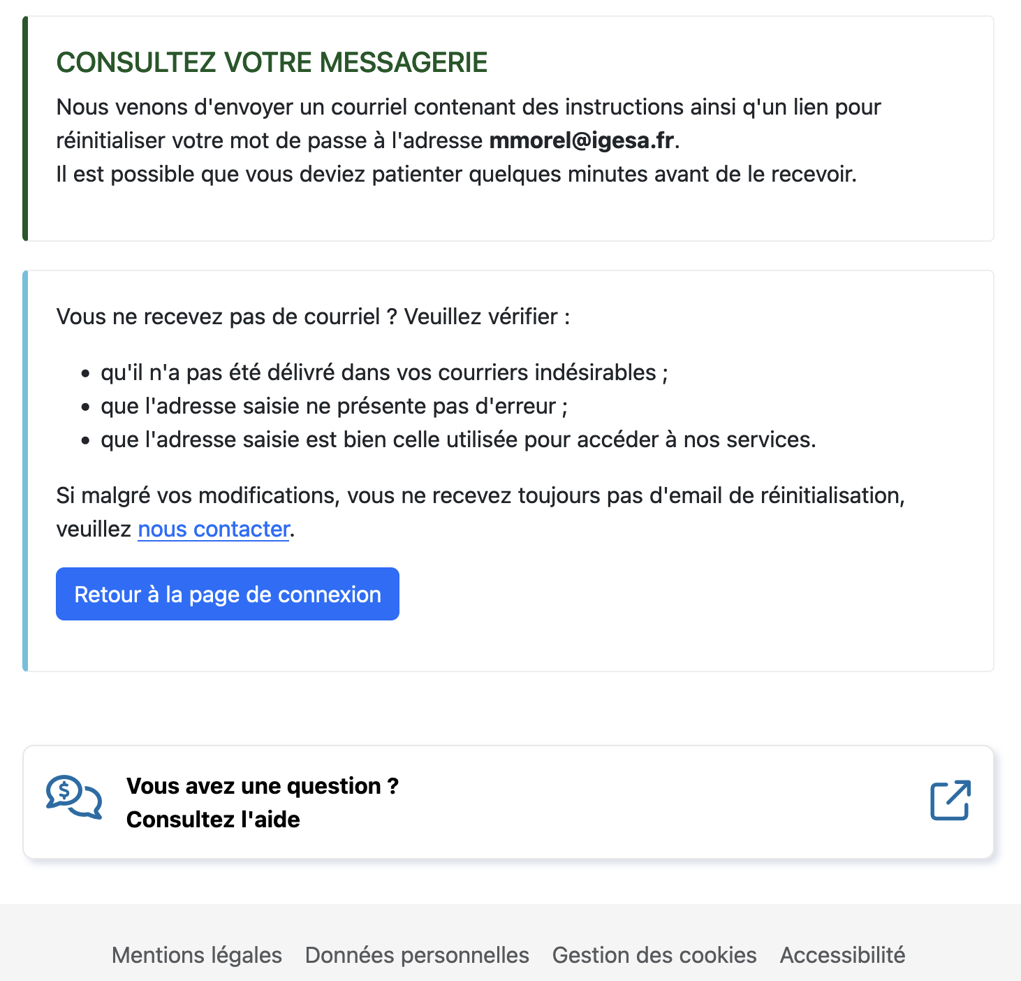Click the 'Si malgré vos modifications' paragraph

pos(480,512)
